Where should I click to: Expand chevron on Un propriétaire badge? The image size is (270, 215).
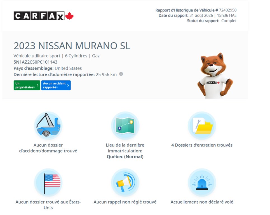click(x=37, y=85)
